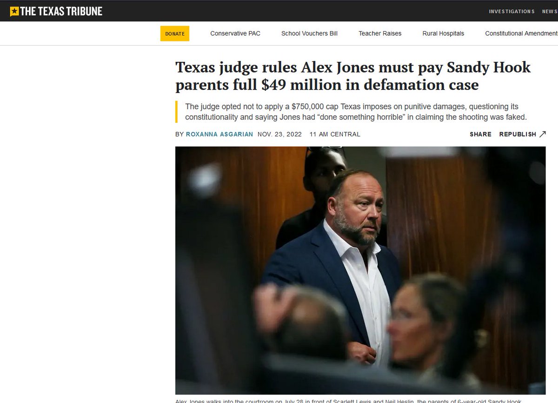
Task: Click the Republish link text
Action: pos(518,134)
